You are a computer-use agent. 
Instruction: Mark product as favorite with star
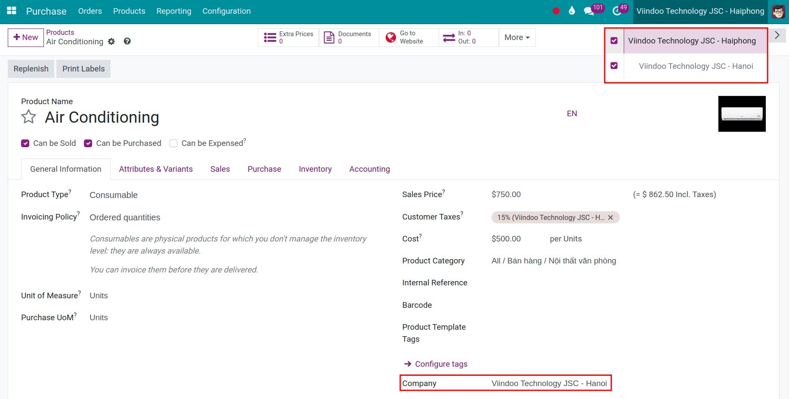coord(29,117)
